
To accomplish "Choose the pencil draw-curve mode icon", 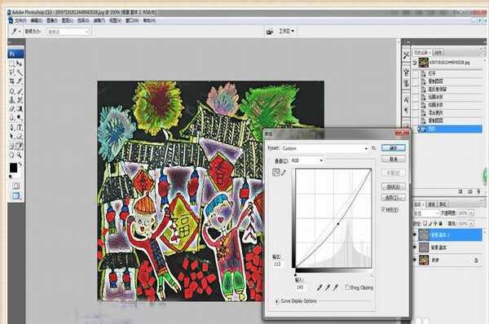I will (284, 173).
